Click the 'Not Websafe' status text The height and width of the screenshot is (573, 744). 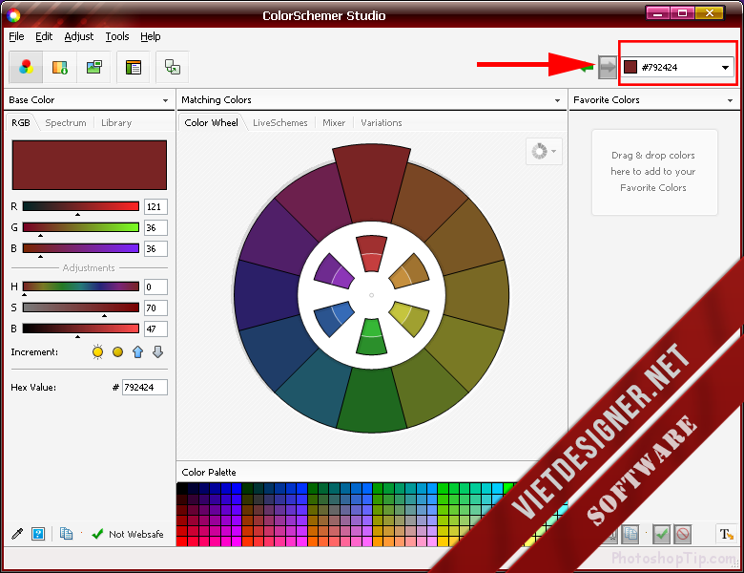tap(136, 534)
